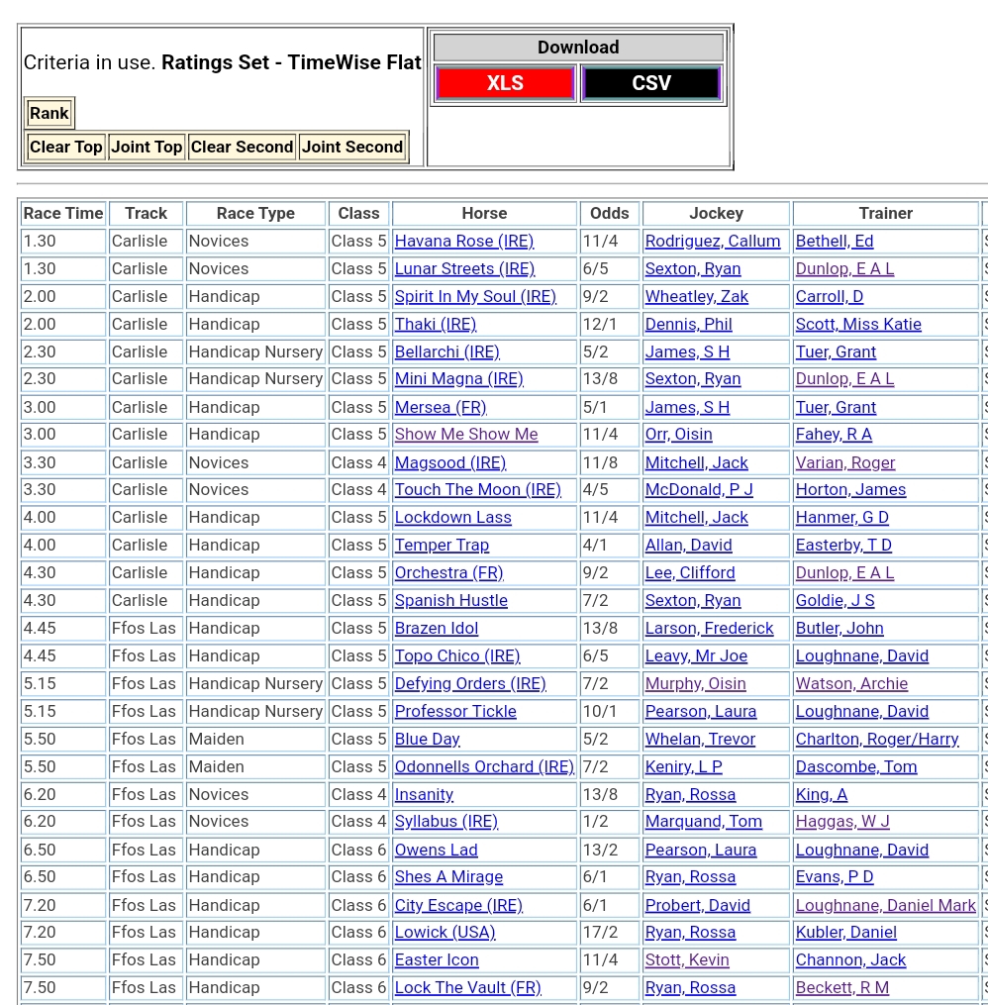View jockey Marquand, Tom profile
Image resolution: width=988 pixels, height=1005 pixels.
(703, 821)
